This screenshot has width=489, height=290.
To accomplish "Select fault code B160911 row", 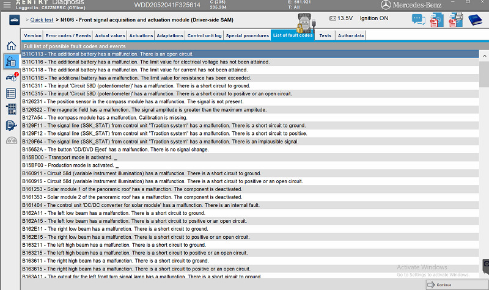I will [250, 173].
